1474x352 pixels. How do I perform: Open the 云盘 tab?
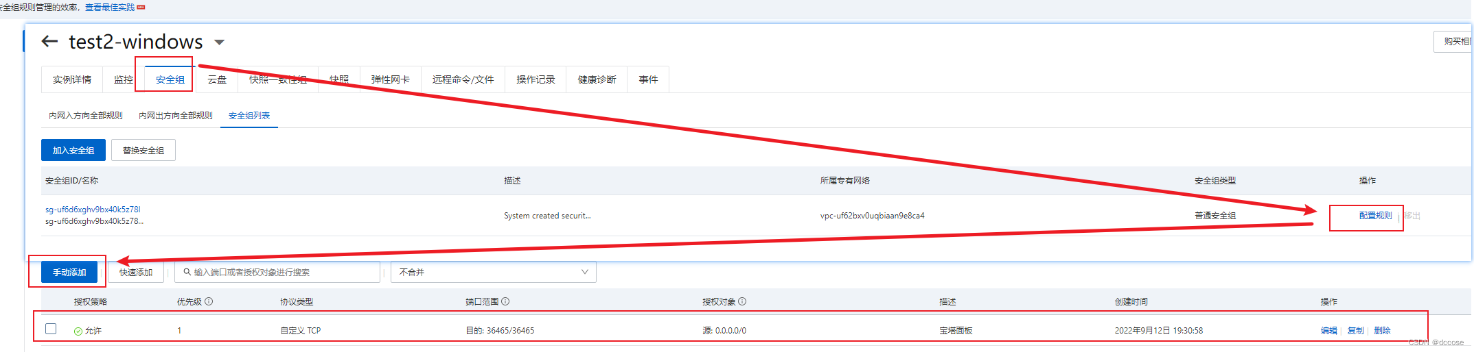pyautogui.click(x=217, y=79)
